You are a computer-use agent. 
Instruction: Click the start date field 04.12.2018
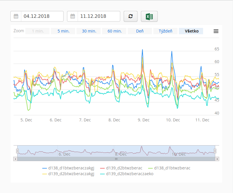pos(42,16)
